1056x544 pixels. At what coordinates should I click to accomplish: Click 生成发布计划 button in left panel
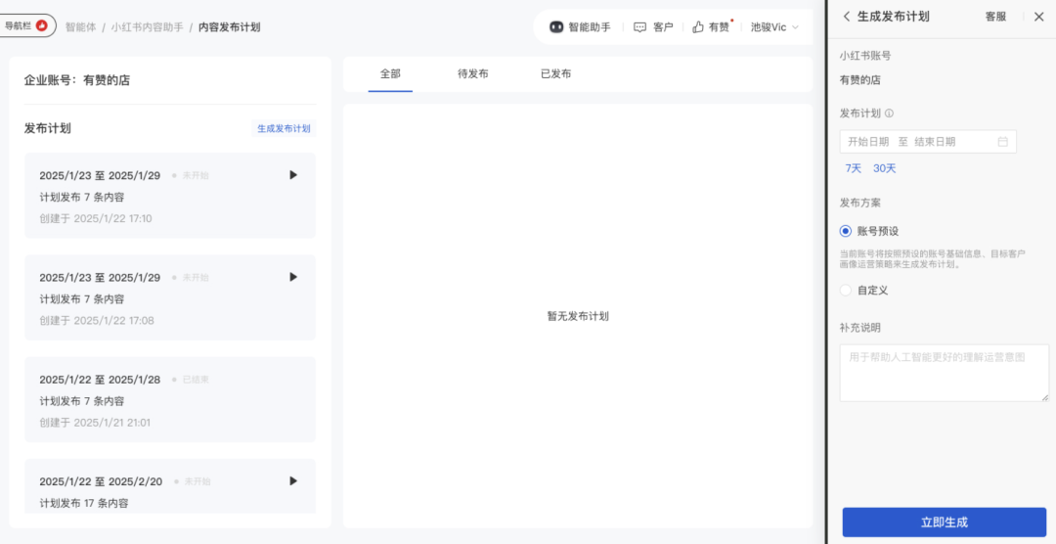284,128
